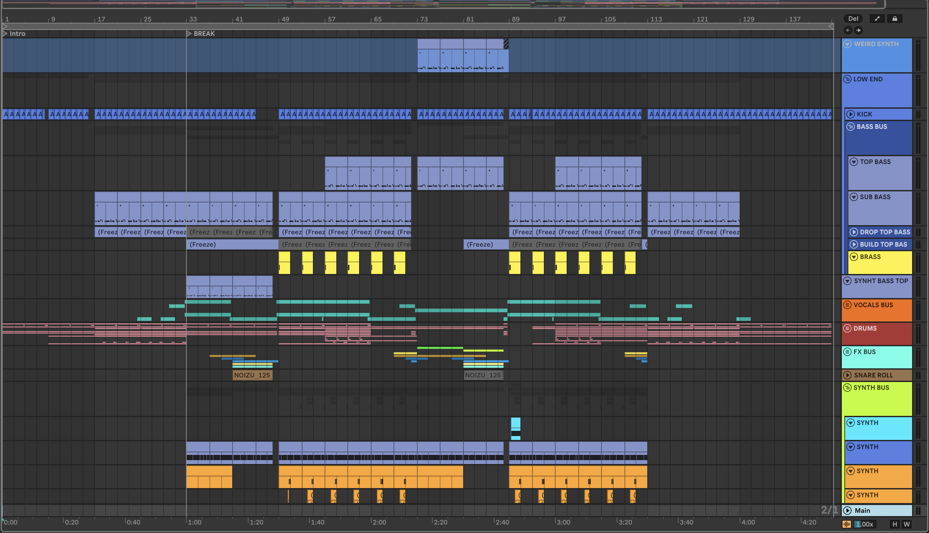Click the lock envelopes padlock icon
Image resolution: width=929 pixels, height=533 pixels.
pos(894,19)
